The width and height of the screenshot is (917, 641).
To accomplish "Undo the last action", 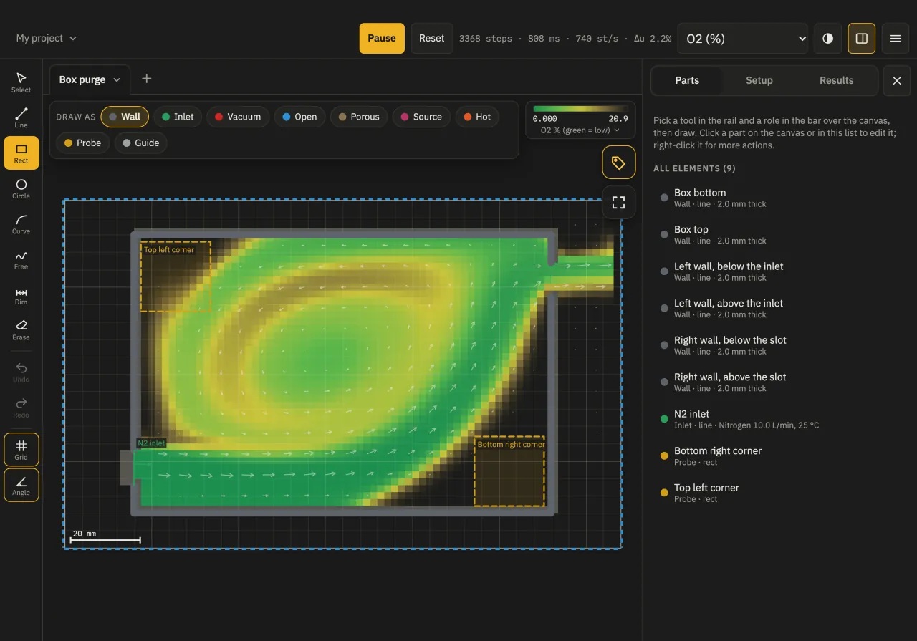I will pos(21,372).
